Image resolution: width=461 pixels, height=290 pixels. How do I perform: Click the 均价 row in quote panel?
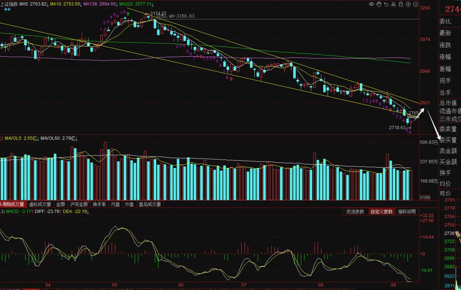tap(445, 184)
